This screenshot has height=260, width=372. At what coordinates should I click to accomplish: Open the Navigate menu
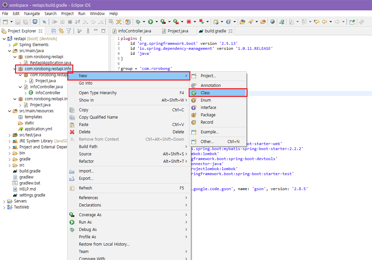[x=32, y=13]
